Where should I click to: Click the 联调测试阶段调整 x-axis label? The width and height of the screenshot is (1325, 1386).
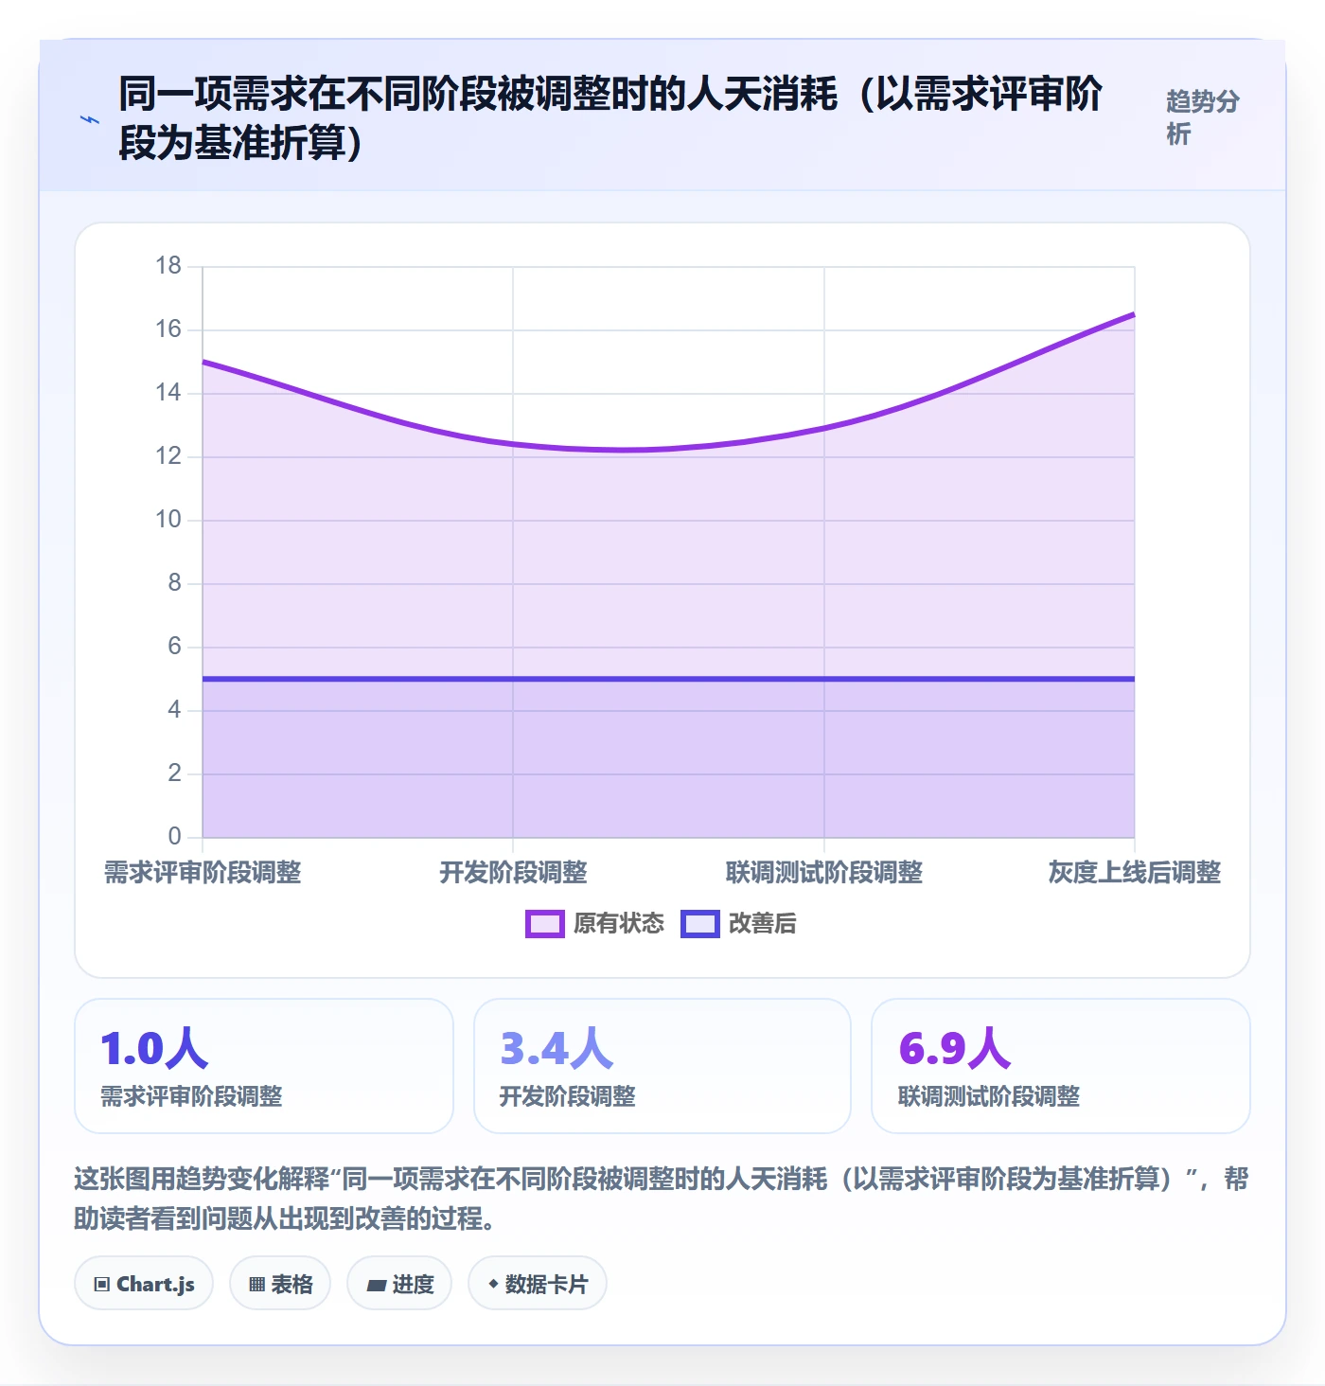(x=824, y=873)
